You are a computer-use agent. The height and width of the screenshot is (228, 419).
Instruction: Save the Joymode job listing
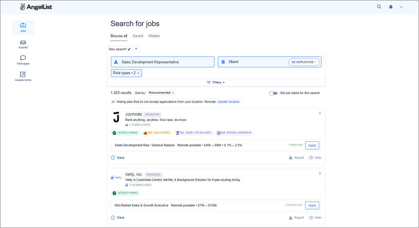point(117,157)
